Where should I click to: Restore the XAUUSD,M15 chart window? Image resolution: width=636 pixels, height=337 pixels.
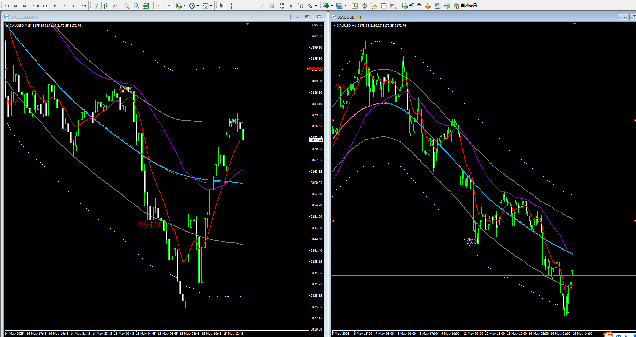click(307, 17)
